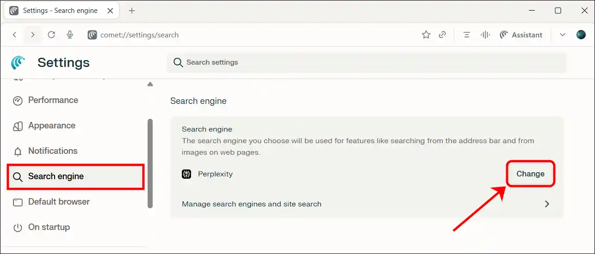Open the profile avatar icon

click(581, 35)
